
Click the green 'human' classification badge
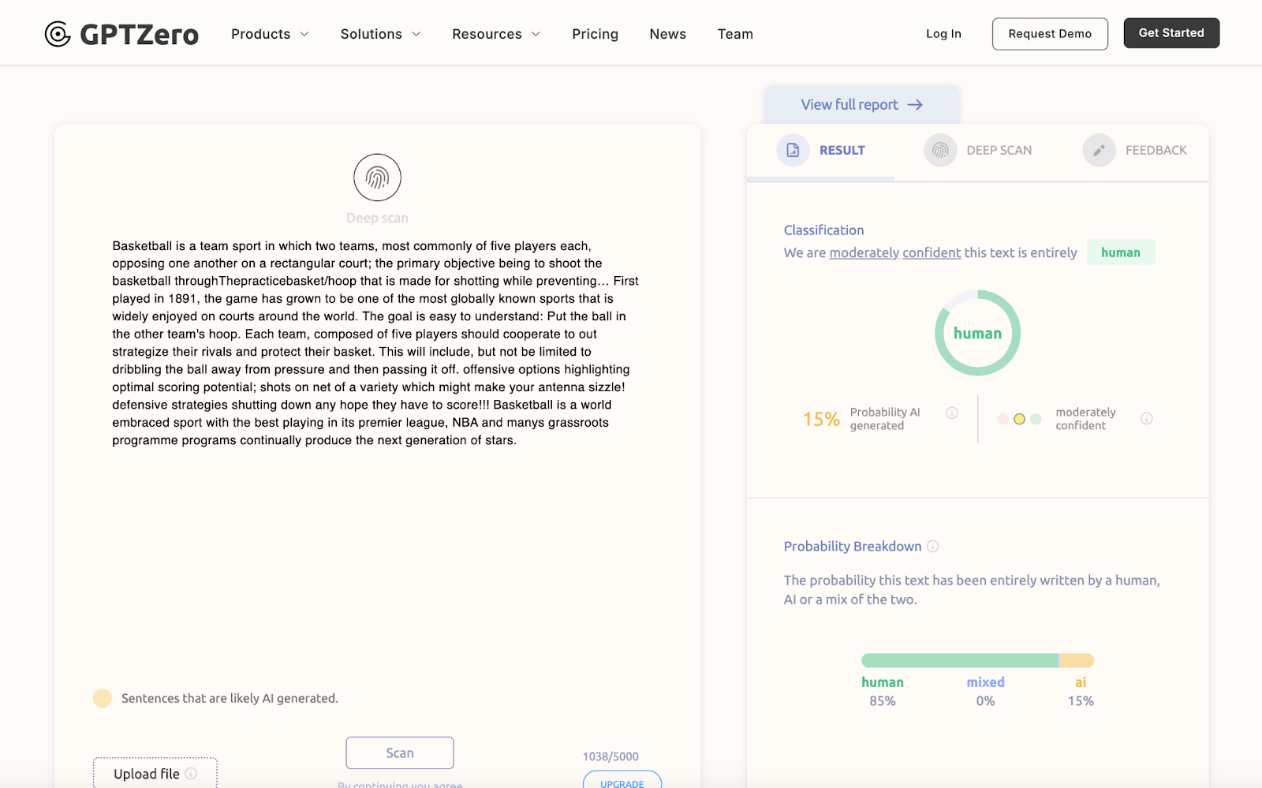click(x=1121, y=252)
